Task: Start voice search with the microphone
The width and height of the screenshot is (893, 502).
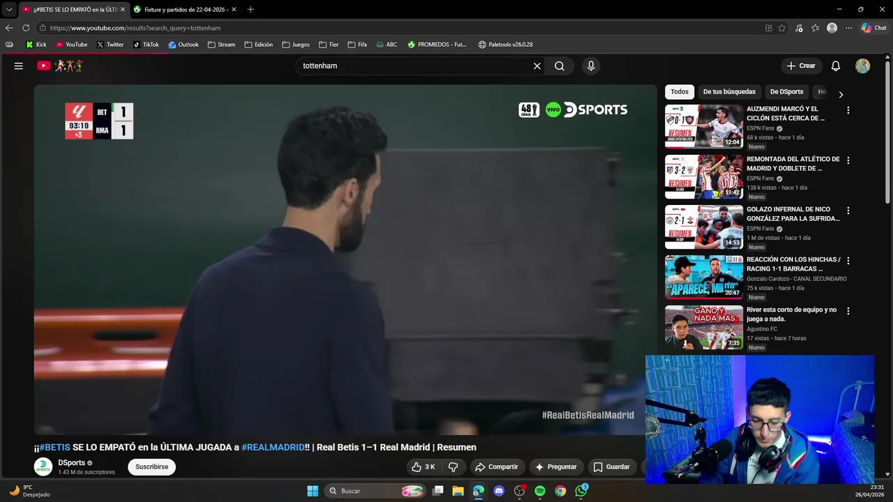Action: [x=591, y=66]
